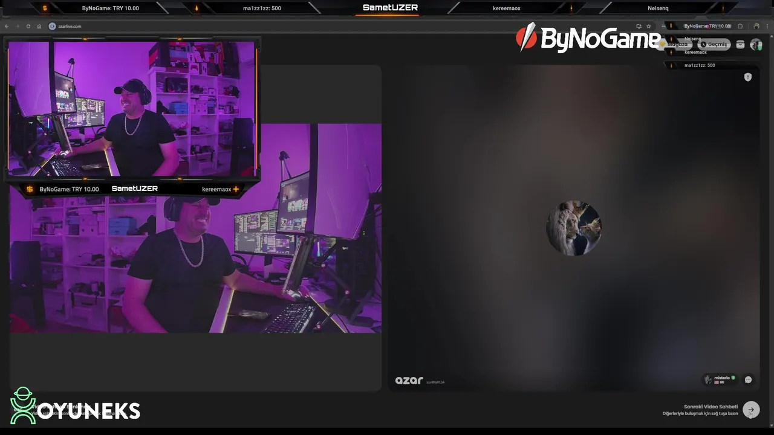This screenshot has width=774, height=435.
Task: Reload the azarlive.com page
Action: 28,26
